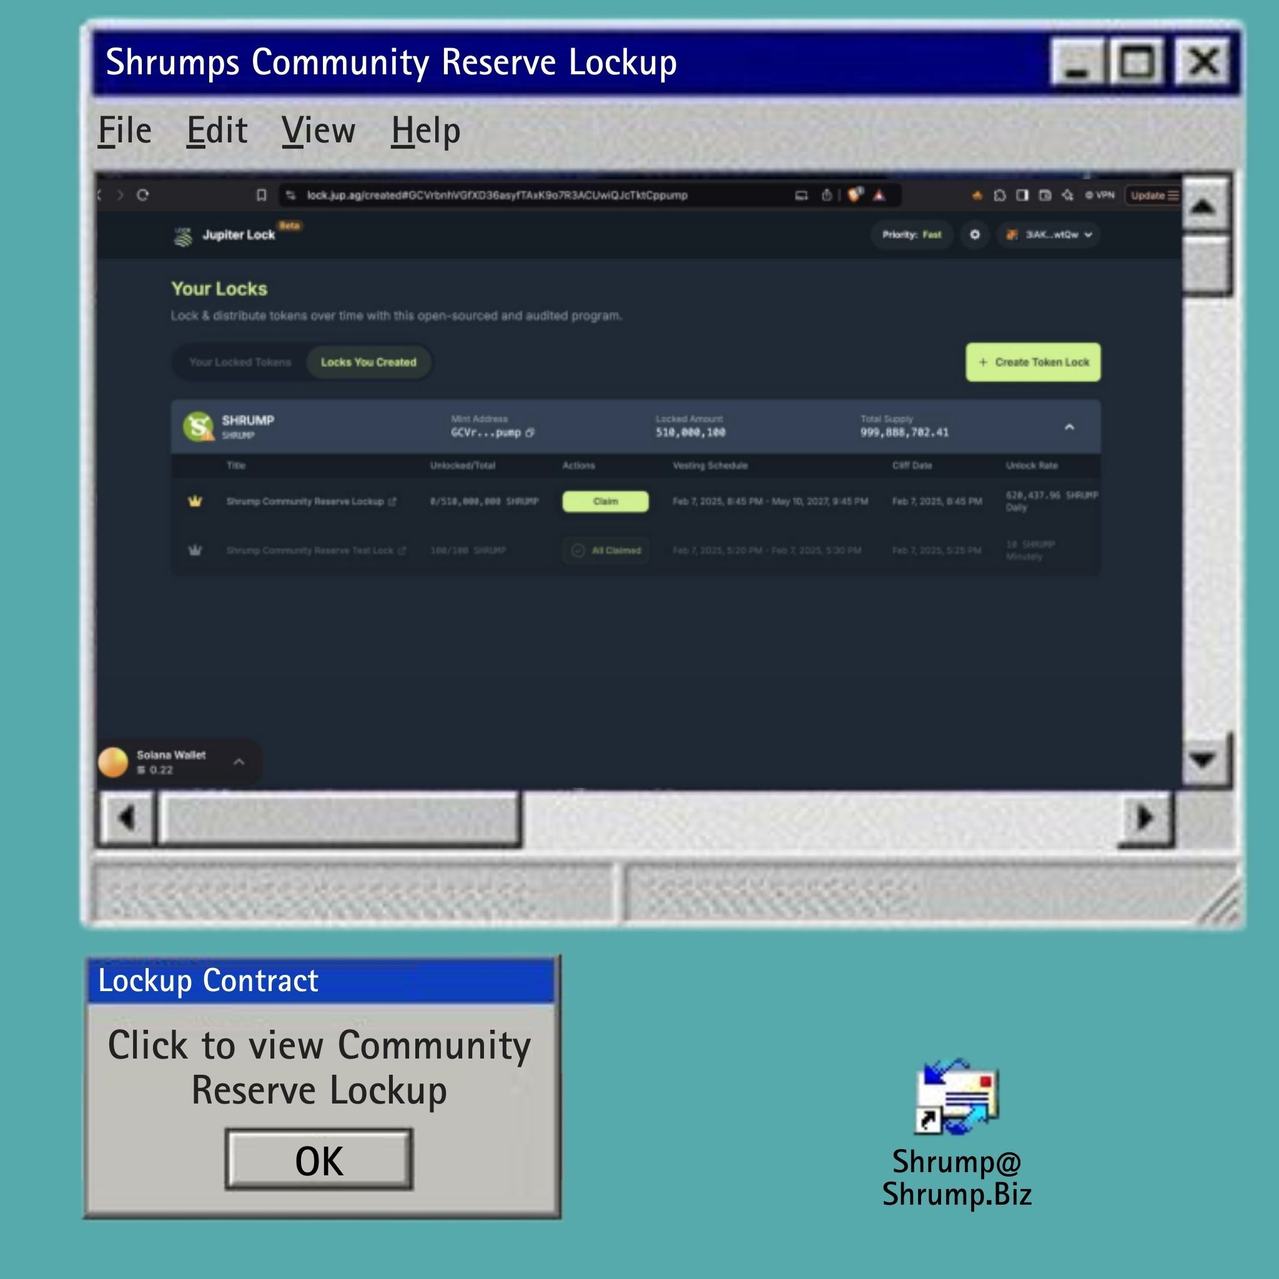Click the horizontal scrollbar thumb
The width and height of the screenshot is (1279, 1279).
[339, 818]
